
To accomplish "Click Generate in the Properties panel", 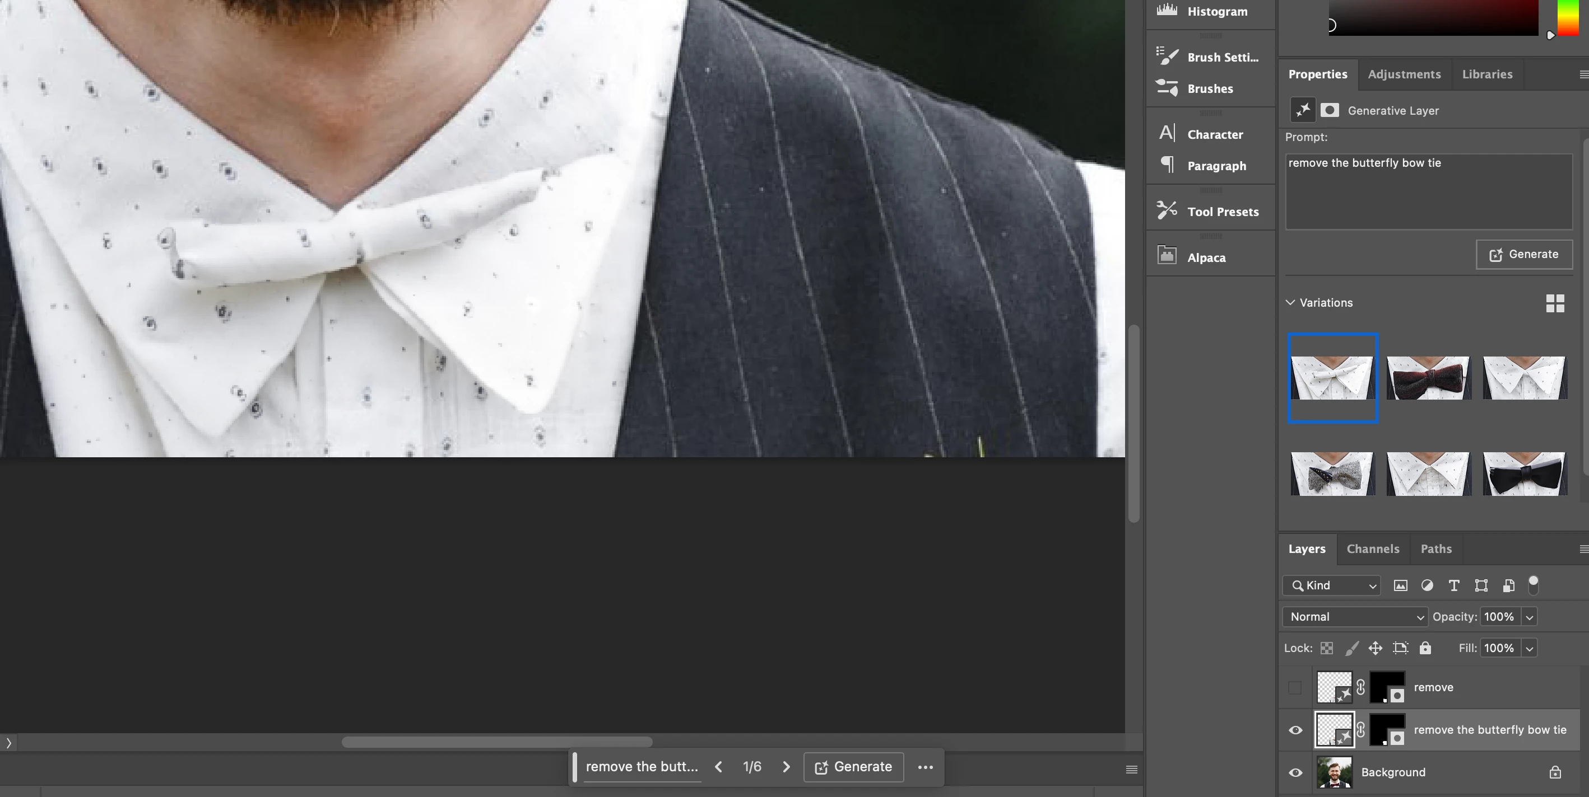I will (1523, 254).
